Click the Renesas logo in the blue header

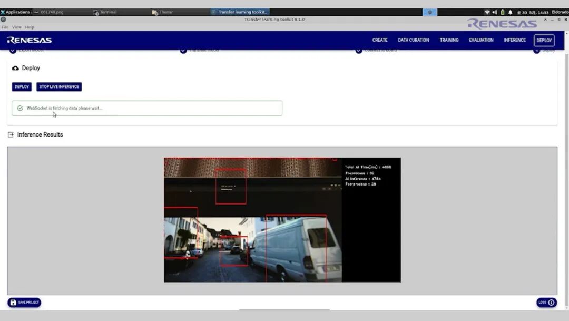click(x=30, y=40)
